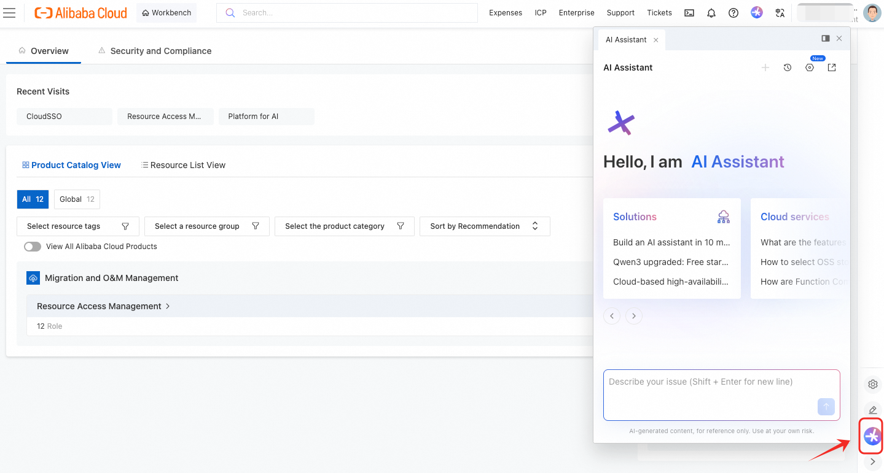Click the 12 Role count text
884x473 pixels.
(x=50, y=326)
